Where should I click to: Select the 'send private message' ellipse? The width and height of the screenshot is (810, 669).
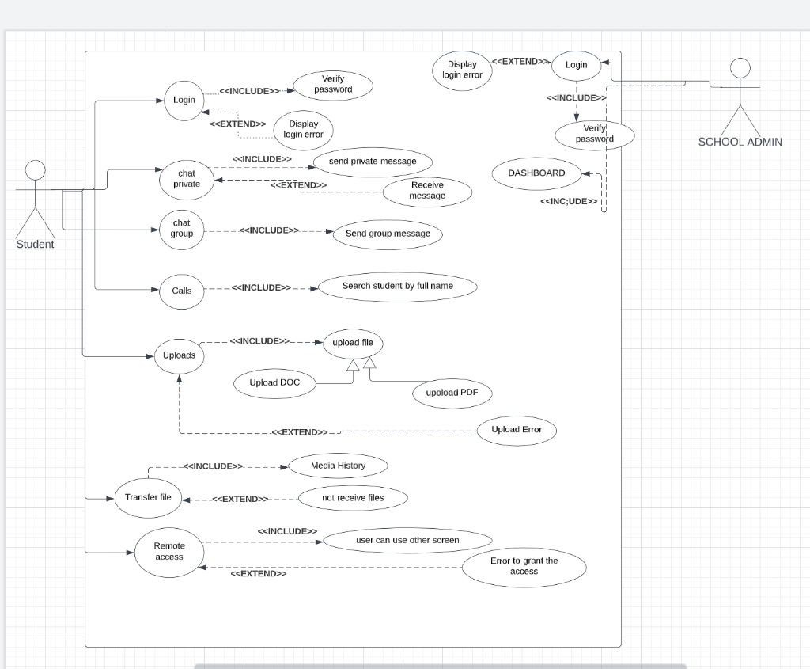(x=373, y=162)
